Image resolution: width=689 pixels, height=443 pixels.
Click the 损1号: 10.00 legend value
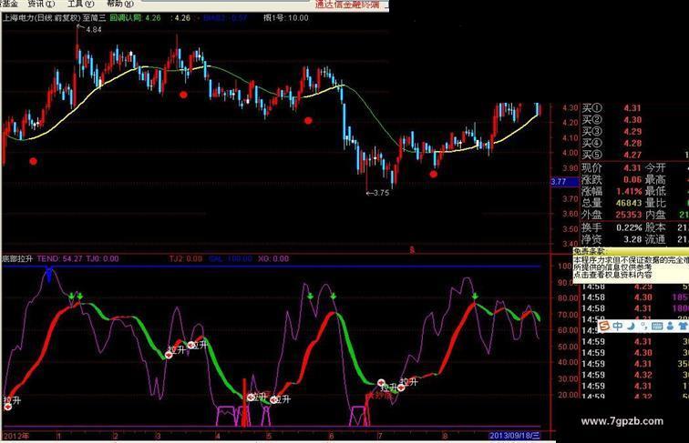[x=286, y=18]
